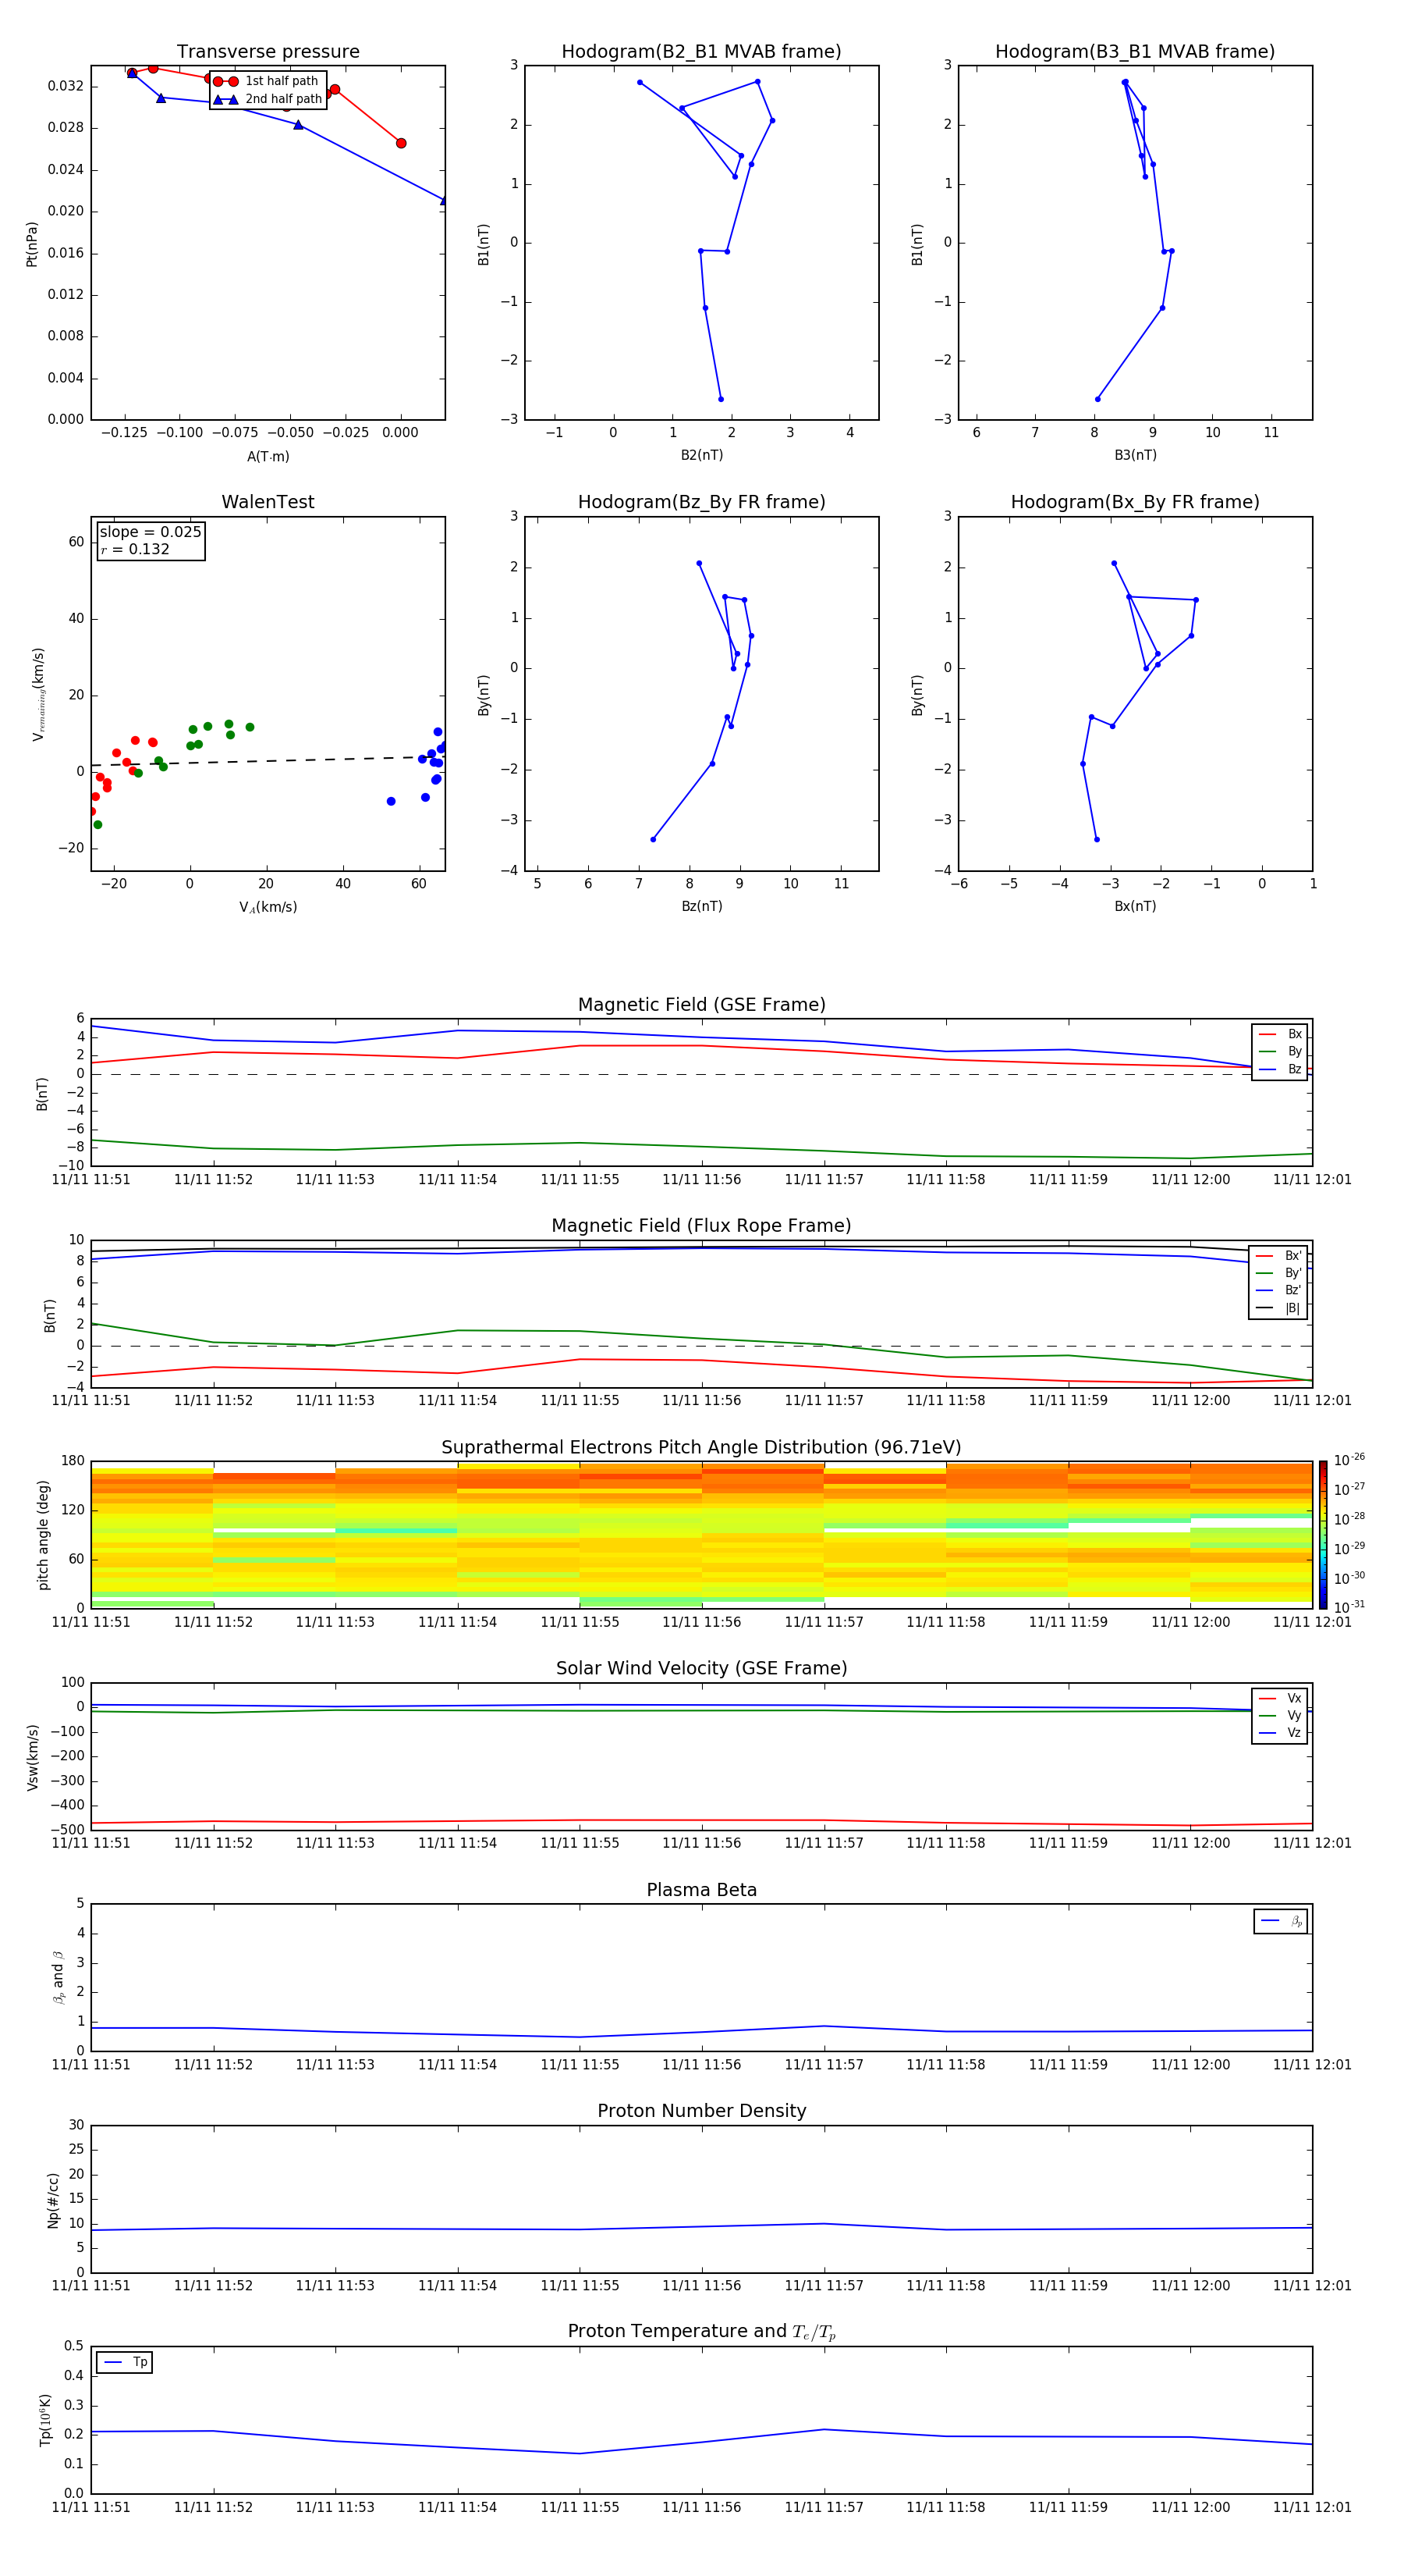1404x2576 pixels.
Task: Click the "Tp(10^6K)" y-axis label
Action: tap(45, 2420)
